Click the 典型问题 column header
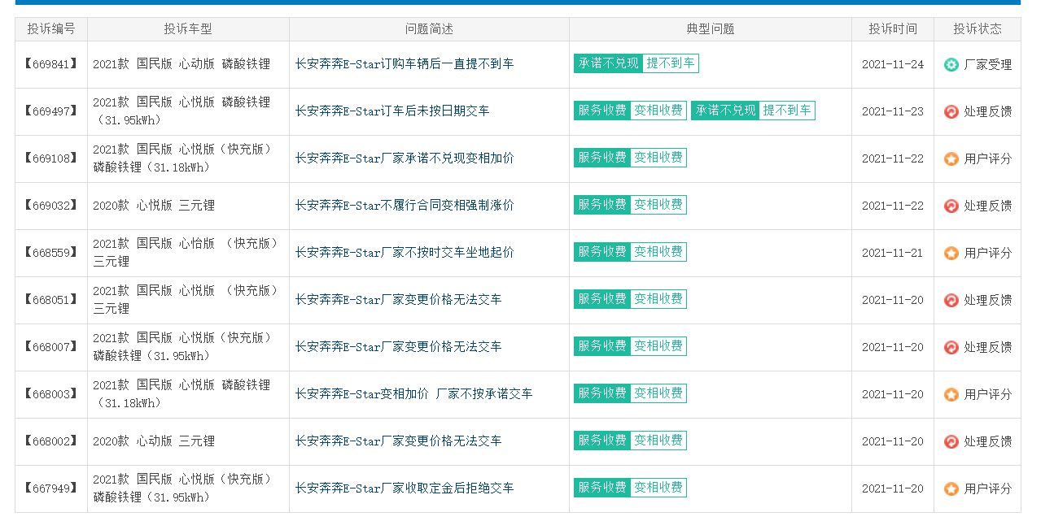The width and height of the screenshot is (1054, 521). point(711,29)
